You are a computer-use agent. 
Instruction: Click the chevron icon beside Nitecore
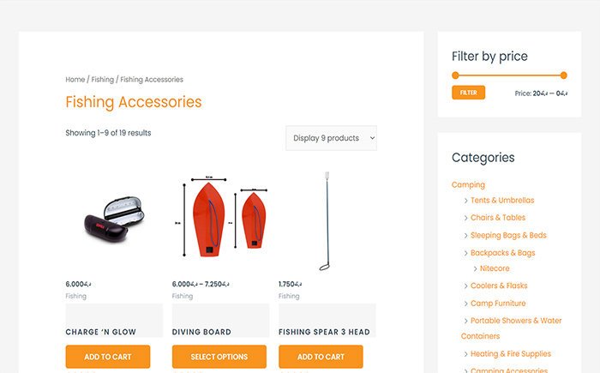(x=475, y=269)
